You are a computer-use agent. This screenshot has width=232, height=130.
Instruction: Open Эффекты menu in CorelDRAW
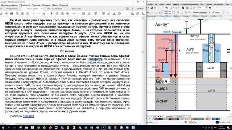[176, 5]
